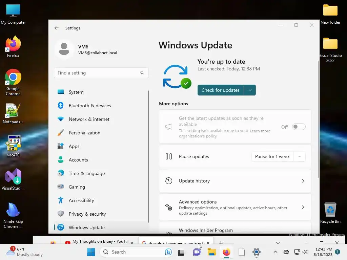Open Firefox desktop shortcut
This screenshot has width=347, height=260.
coord(13,47)
